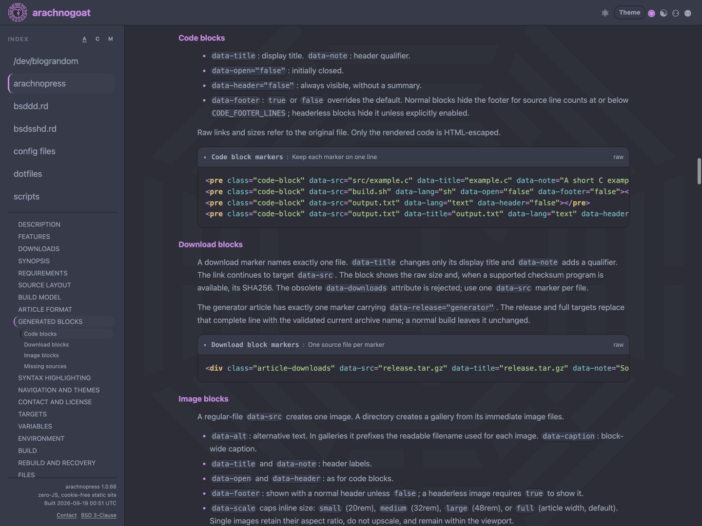Jump to CONTACT AND LICENSE section
This screenshot has height=526, width=702.
[55, 402]
